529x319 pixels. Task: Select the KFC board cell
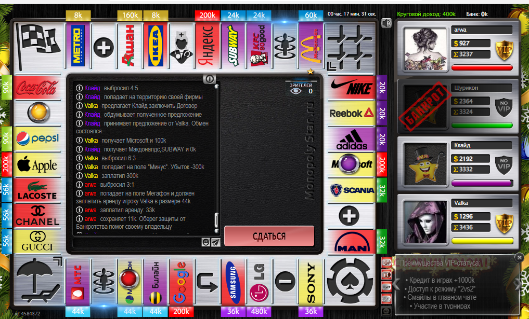click(259, 46)
